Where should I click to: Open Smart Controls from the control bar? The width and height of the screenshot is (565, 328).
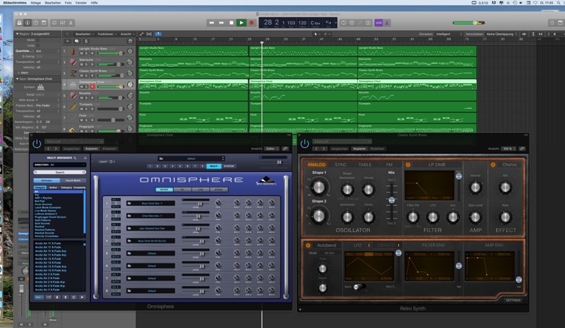(55, 23)
